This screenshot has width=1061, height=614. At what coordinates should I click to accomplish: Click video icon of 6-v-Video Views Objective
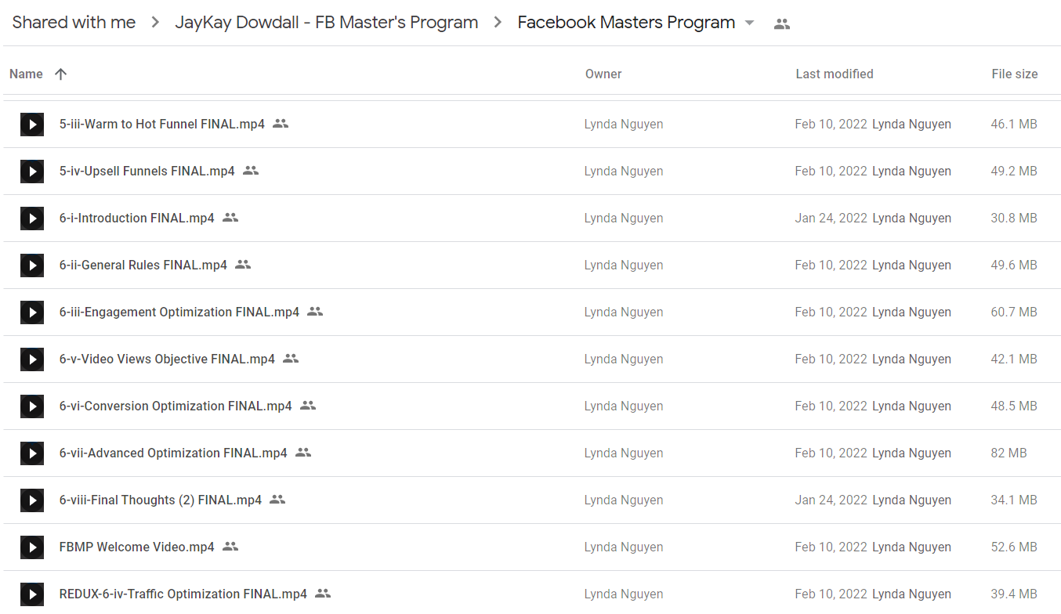(x=32, y=359)
